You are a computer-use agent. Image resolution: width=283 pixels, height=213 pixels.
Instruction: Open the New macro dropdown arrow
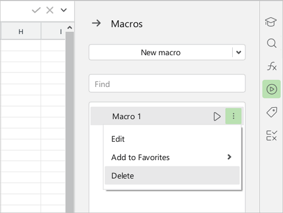point(239,52)
